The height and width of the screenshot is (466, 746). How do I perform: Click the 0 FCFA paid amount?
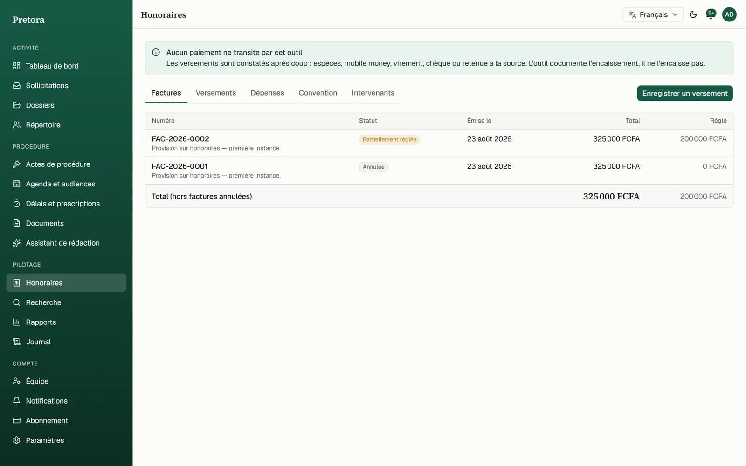coord(715,166)
